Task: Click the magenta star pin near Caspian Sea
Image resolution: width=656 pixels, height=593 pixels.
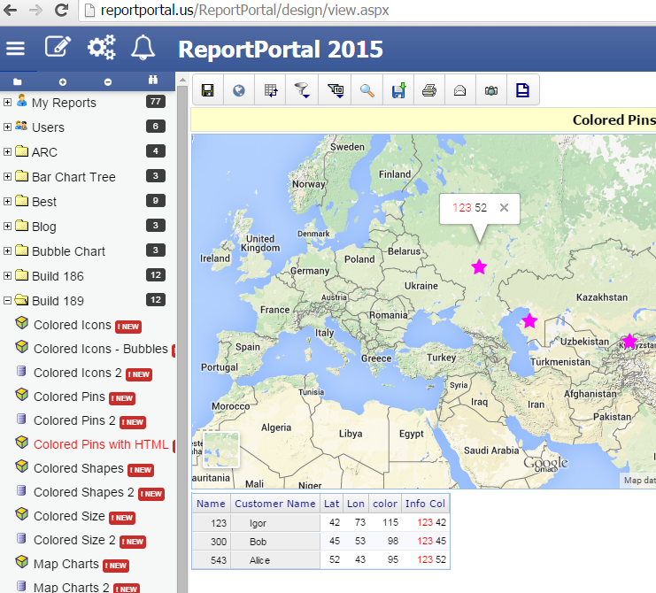Action: point(529,320)
